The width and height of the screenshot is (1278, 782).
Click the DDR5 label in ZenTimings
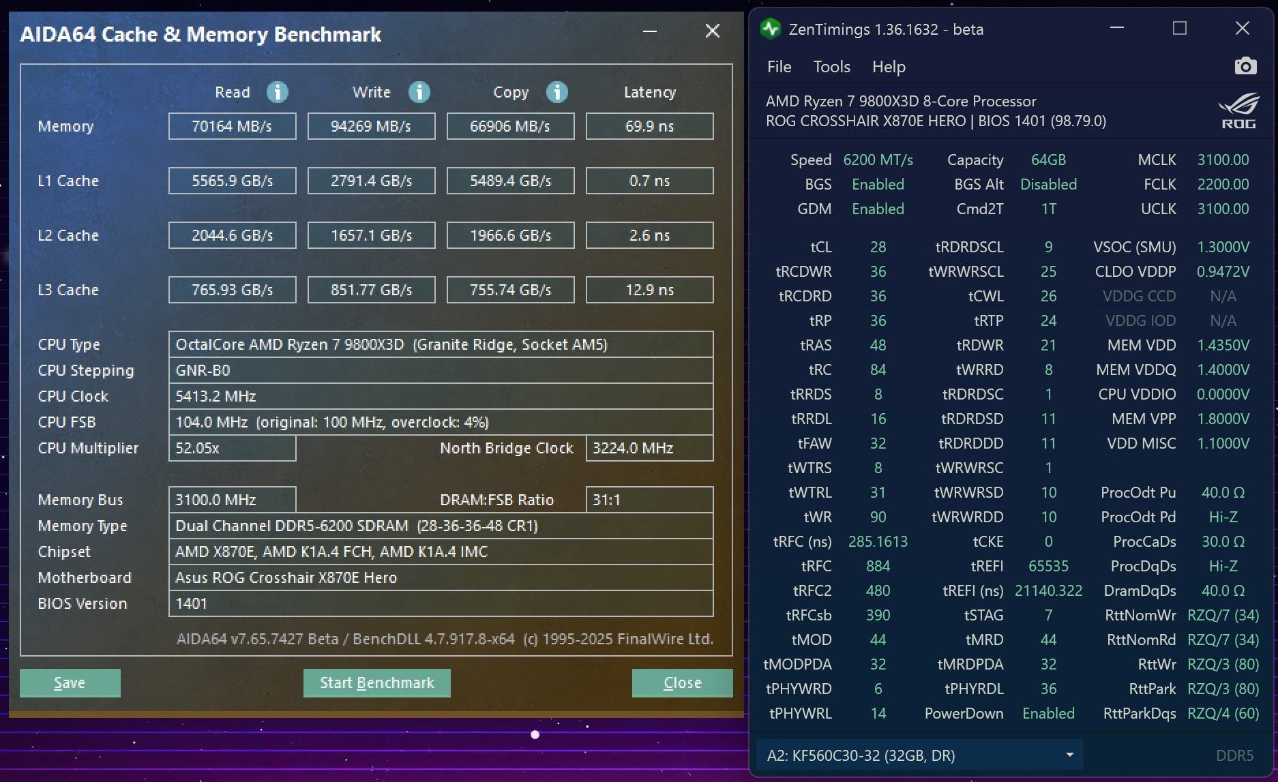[1235, 755]
